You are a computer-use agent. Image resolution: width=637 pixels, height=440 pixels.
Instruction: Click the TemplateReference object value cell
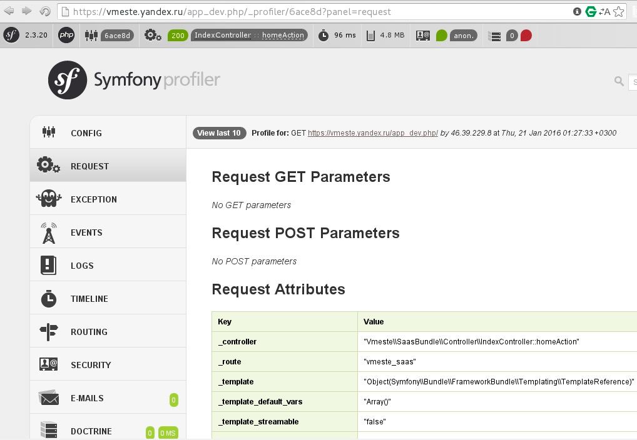point(497,381)
